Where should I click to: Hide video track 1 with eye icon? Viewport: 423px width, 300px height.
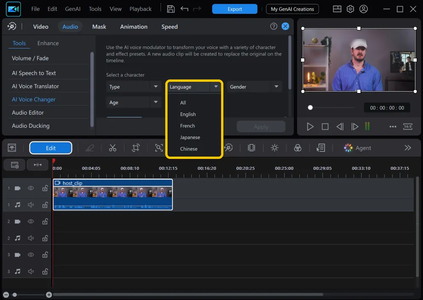tap(31, 188)
